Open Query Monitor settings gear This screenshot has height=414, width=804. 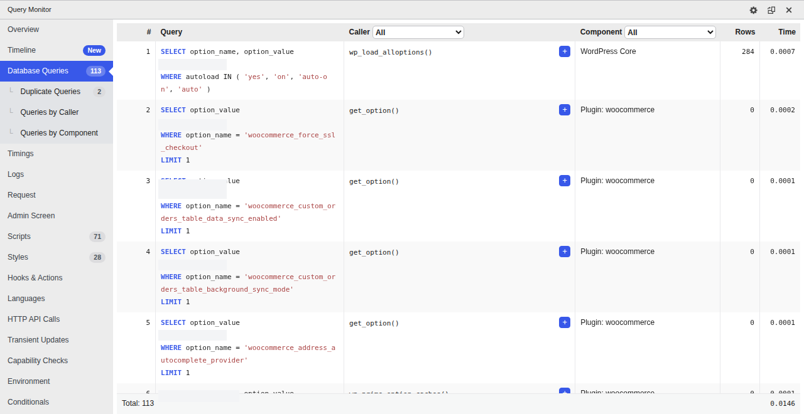coord(754,10)
